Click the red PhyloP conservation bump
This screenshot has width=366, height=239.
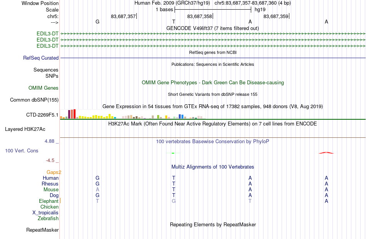click(x=326, y=153)
